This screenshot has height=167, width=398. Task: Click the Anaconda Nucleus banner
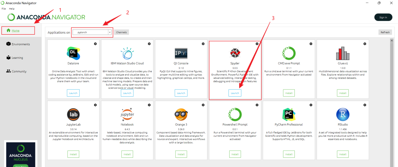pyautogui.click(x=21, y=154)
